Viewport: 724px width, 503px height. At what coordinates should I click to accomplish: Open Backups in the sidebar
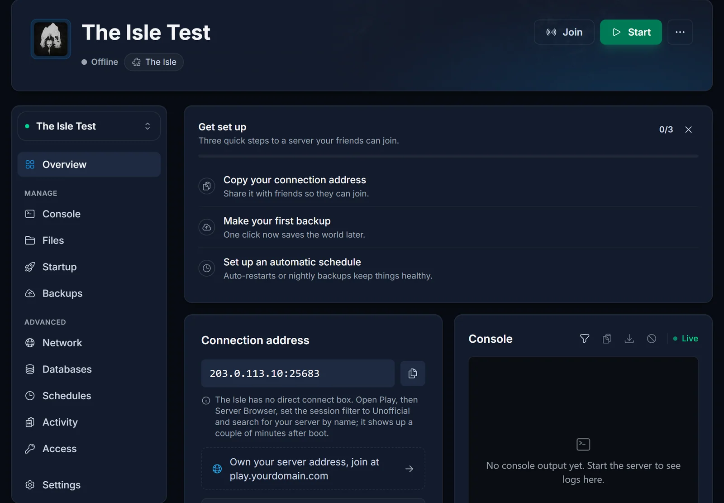89,293
